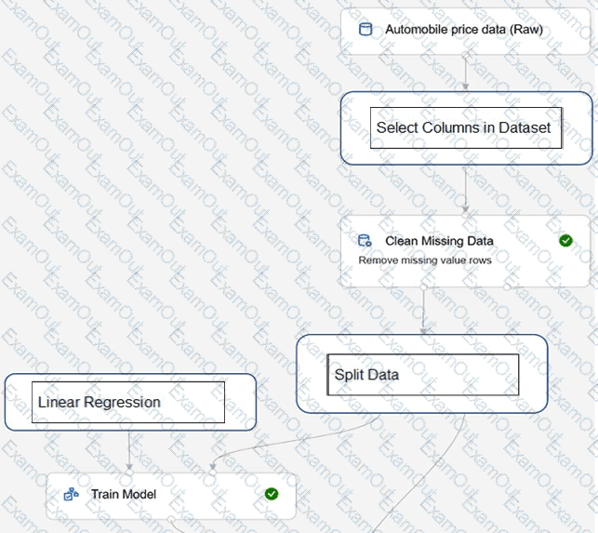598x533 pixels.
Task: Select the Clean Missing Data node label
Action: click(439, 241)
